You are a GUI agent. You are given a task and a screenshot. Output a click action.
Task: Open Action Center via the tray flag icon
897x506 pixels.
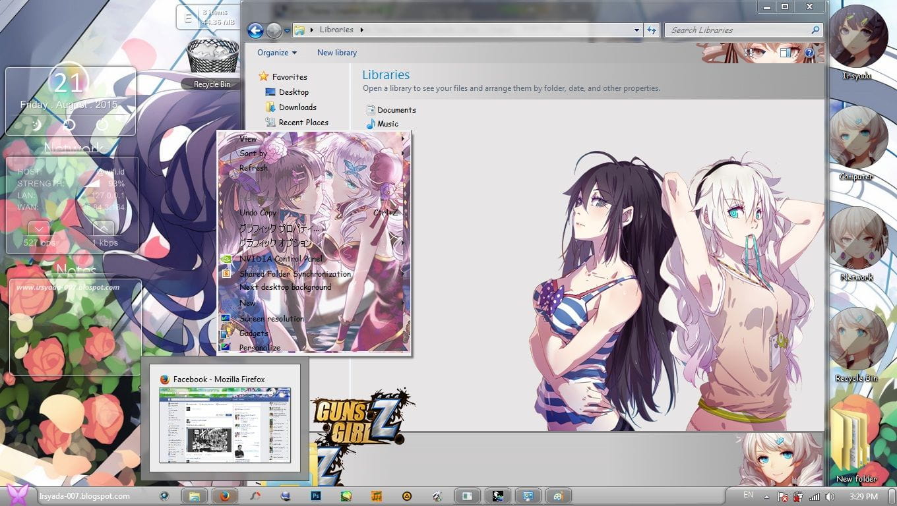point(783,496)
